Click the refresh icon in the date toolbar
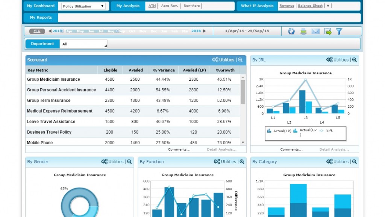 click(291, 31)
